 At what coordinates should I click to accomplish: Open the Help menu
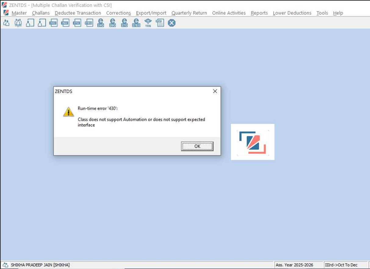(x=338, y=13)
